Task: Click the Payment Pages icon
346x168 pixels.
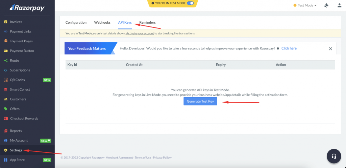Action: [6, 41]
